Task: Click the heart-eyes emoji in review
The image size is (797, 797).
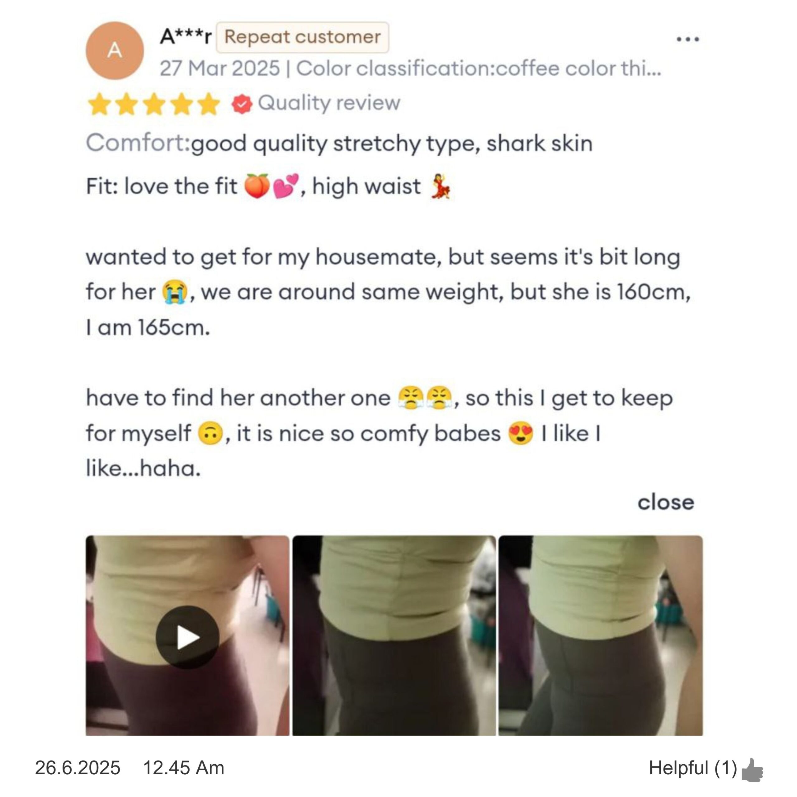Action: [521, 434]
